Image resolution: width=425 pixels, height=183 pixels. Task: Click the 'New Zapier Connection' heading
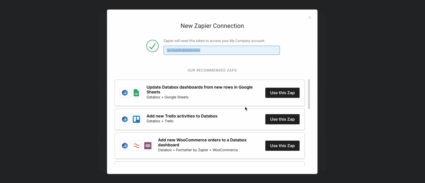[212, 26]
